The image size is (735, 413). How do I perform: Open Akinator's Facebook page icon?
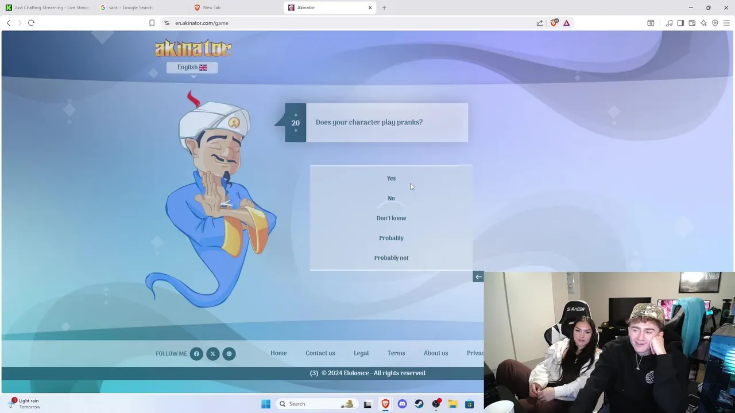(196, 354)
